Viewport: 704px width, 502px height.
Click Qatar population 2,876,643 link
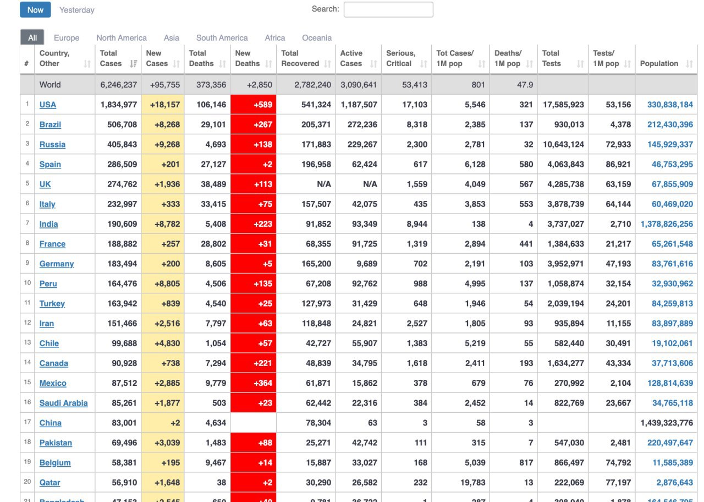(674, 482)
